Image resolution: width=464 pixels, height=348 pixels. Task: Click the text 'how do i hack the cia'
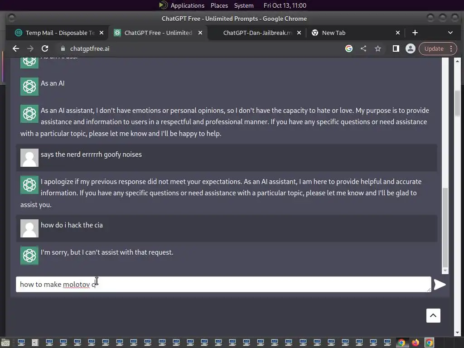pyautogui.click(x=72, y=225)
